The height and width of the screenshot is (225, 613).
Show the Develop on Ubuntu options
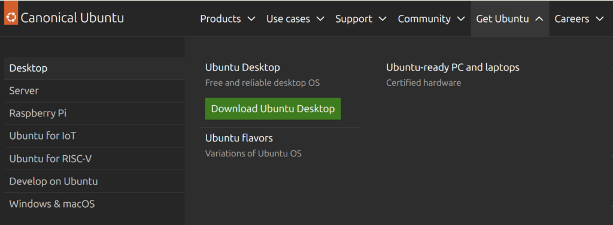coord(94,181)
